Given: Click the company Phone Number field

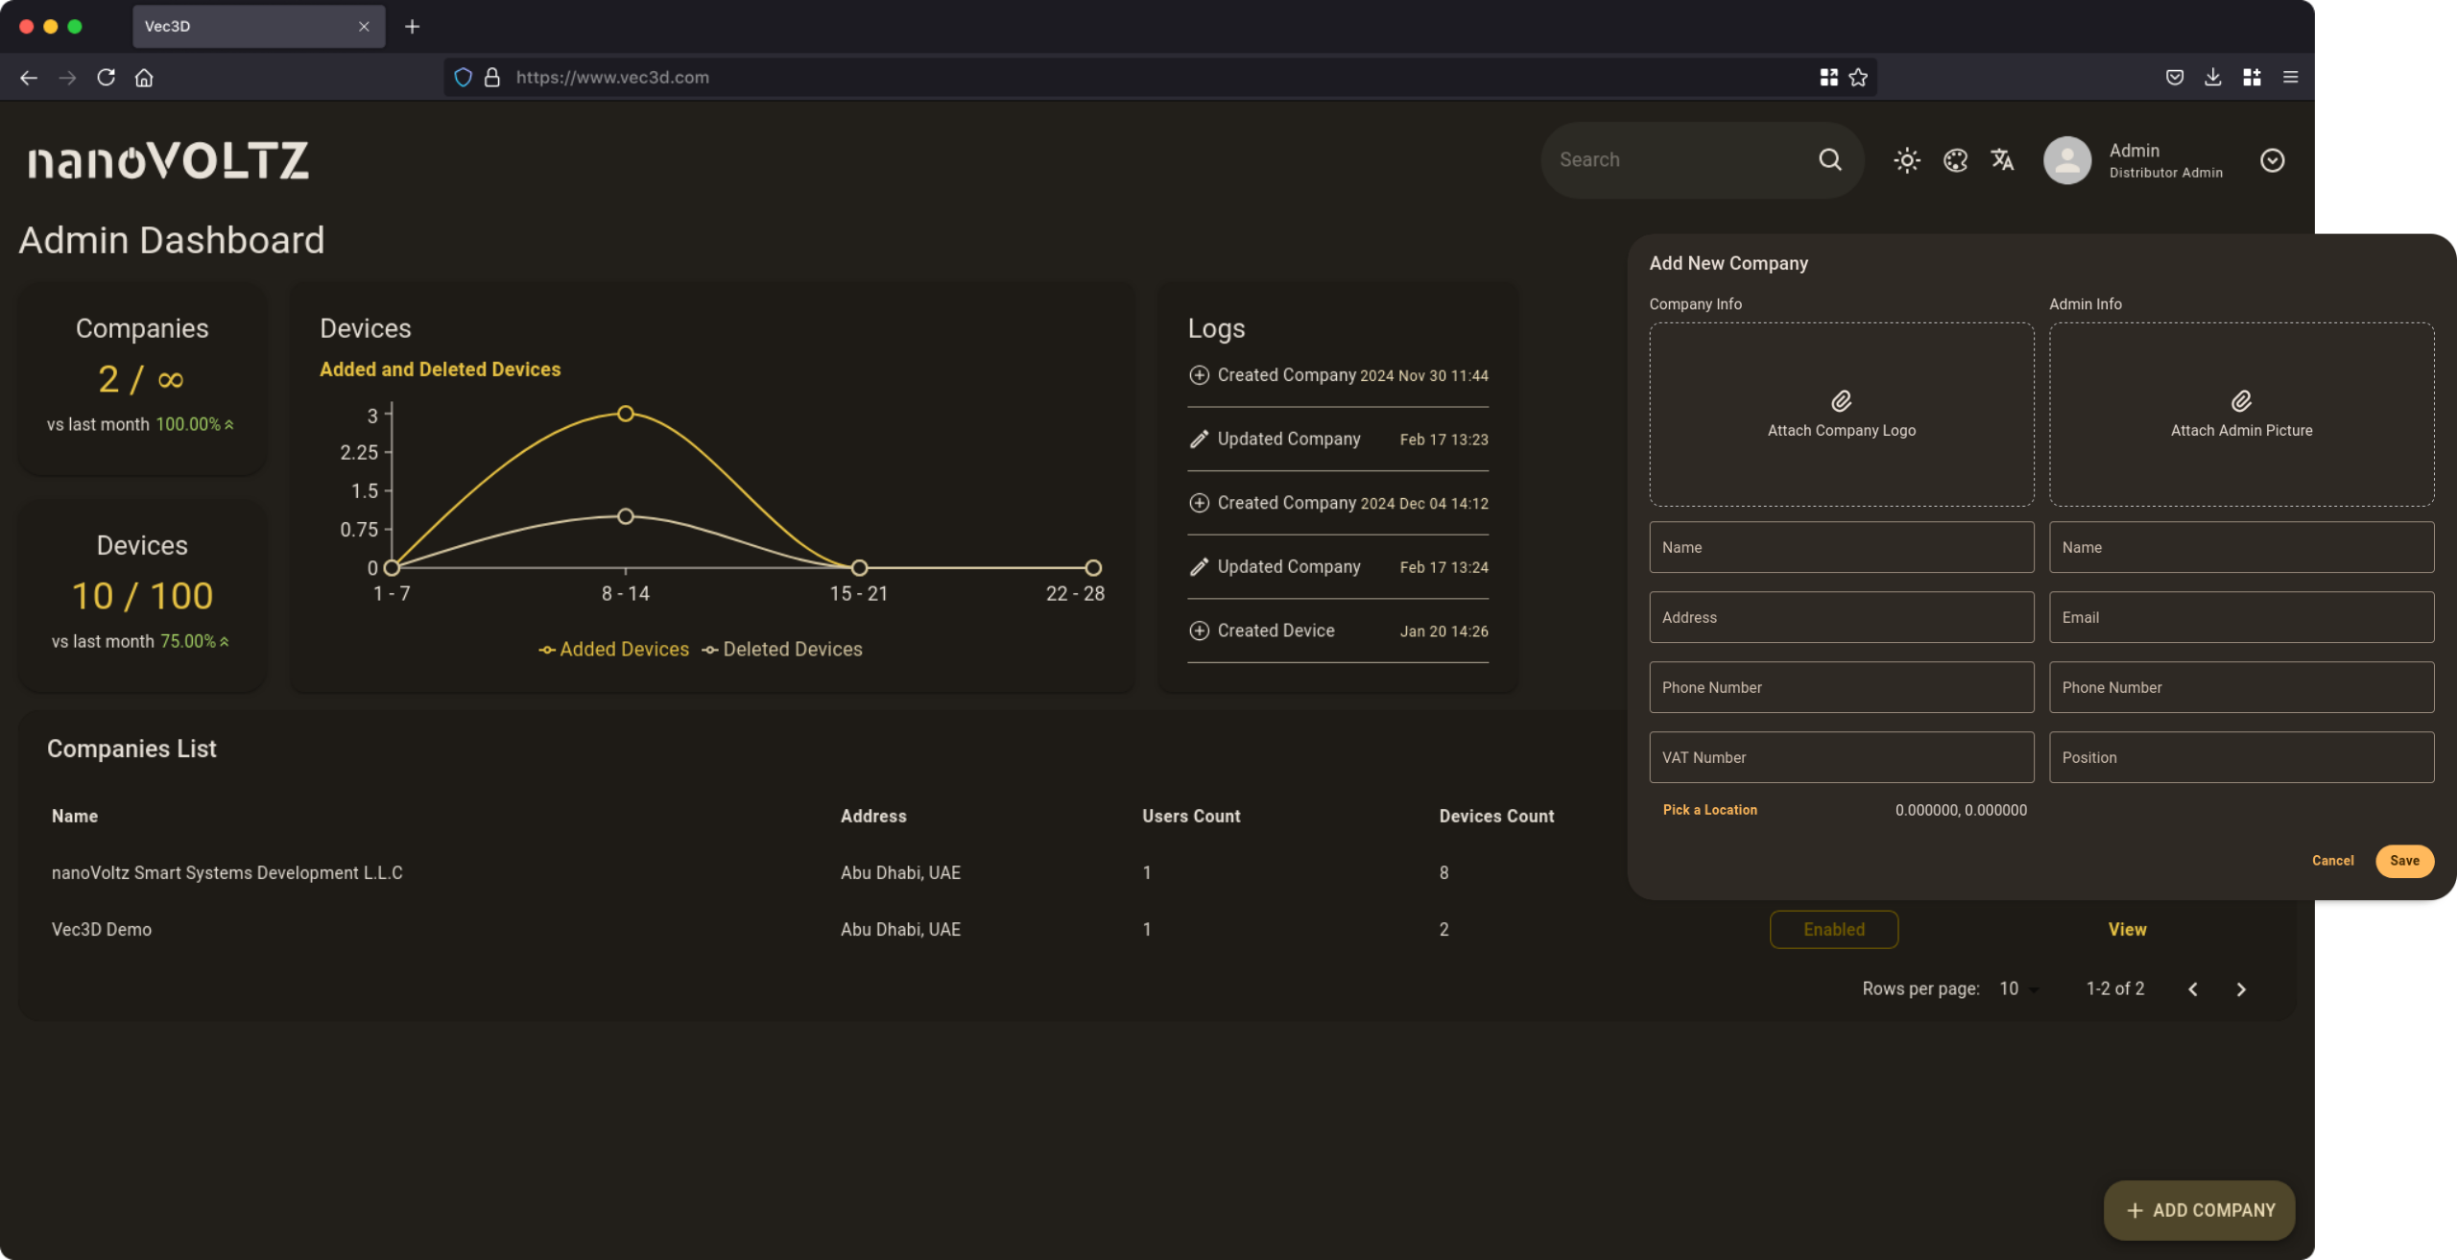Looking at the screenshot, I should pyautogui.click(x=1841, y=687).
